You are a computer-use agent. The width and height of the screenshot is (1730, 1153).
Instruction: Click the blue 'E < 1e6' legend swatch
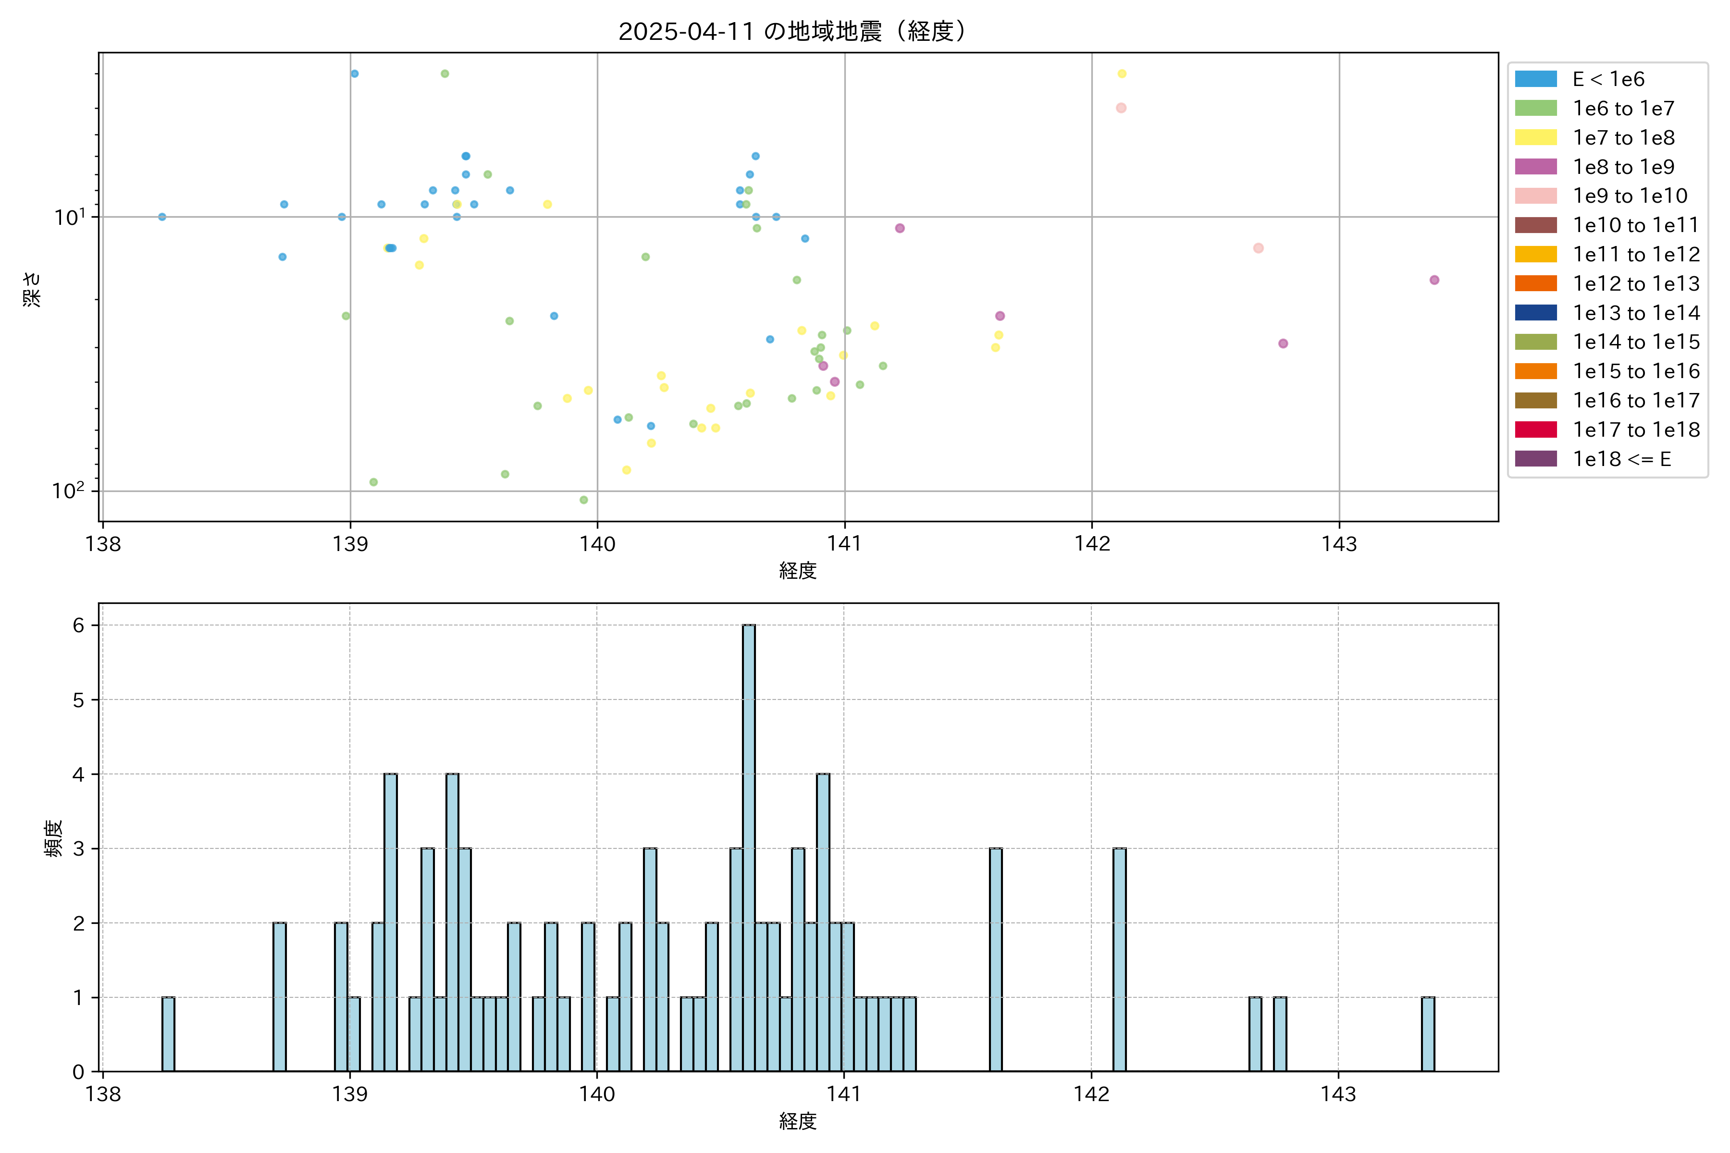(1535, 79)
